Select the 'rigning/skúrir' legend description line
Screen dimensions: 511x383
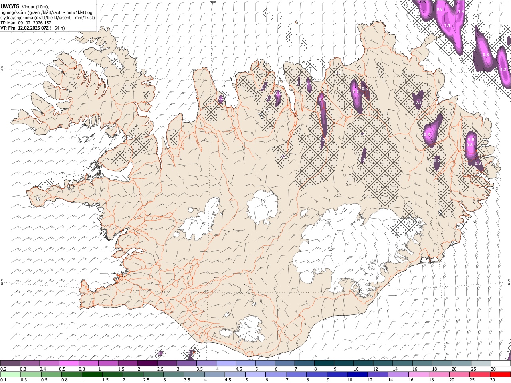pos(46,12)
